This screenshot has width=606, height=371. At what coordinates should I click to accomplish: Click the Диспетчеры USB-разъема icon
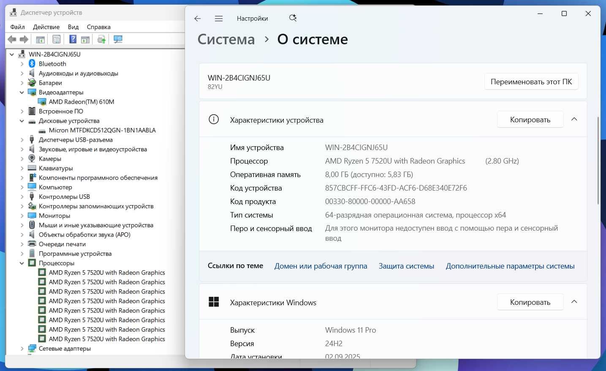click(x=32, y=140)
